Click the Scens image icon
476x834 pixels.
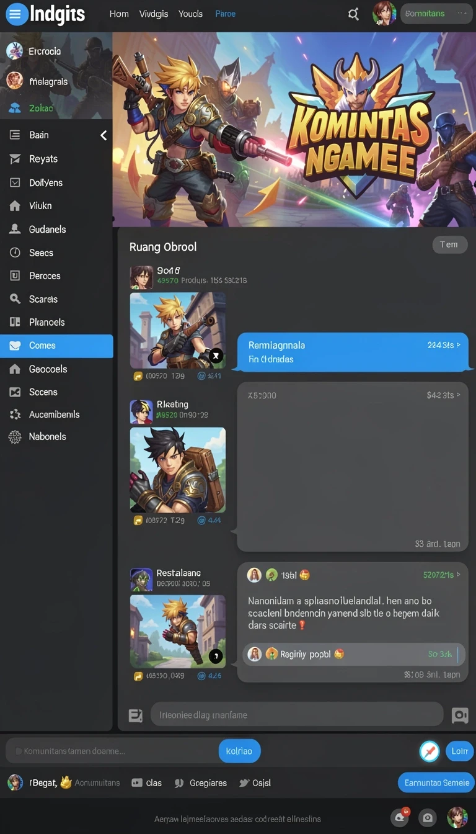point(15,392)
